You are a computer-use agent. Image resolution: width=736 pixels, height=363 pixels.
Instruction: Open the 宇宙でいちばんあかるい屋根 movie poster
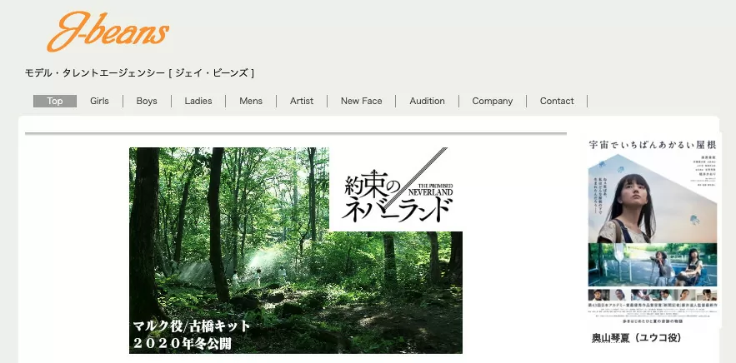tap(653, 232)
